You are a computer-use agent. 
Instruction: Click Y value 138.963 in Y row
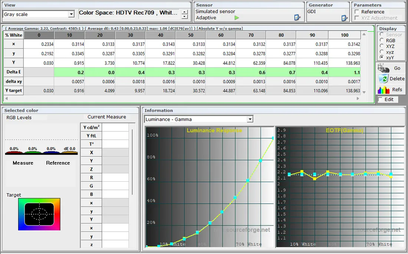345,63
